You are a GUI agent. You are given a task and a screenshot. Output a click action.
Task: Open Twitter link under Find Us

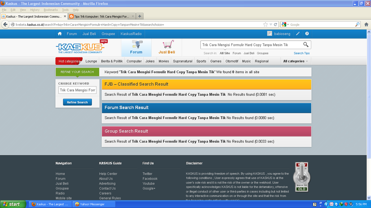point(147,174)
